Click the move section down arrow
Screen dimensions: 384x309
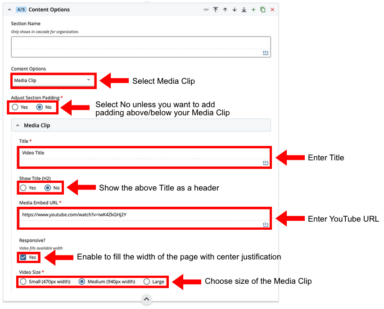235,9
